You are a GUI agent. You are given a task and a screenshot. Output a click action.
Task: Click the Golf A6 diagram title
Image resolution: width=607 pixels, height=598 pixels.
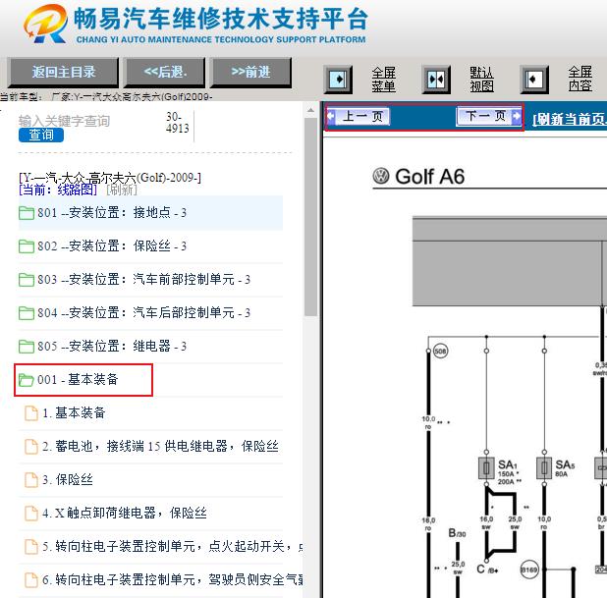coord(429,177)
